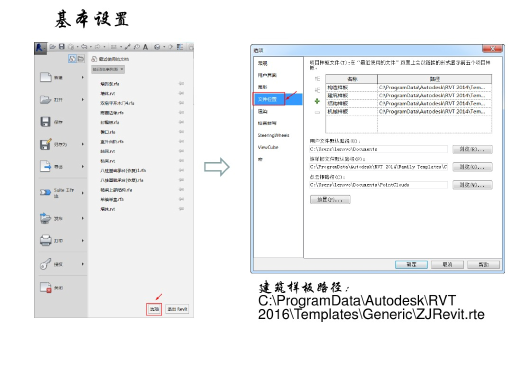Click the Undo arrow in the toolbar
This screenshot has height=384, width=512.
pyautogui.click(x=84, y=46)
